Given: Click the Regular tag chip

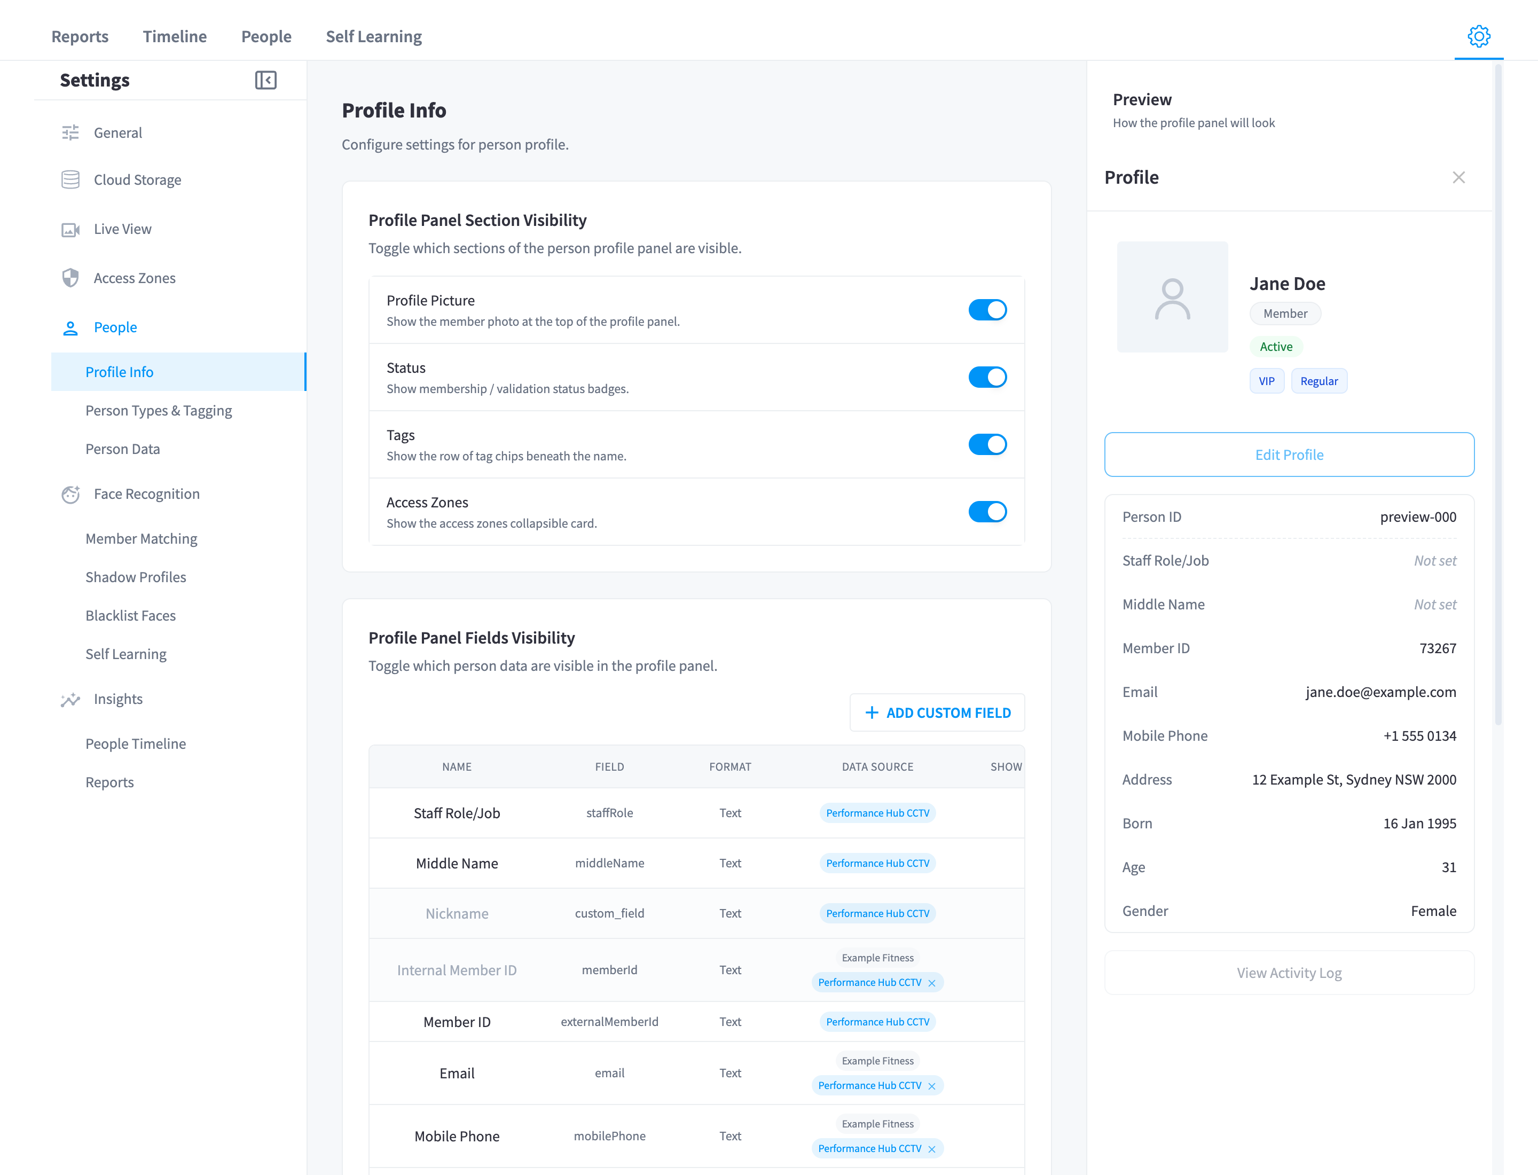Looking at the screenshot, I should [1319, 381].
